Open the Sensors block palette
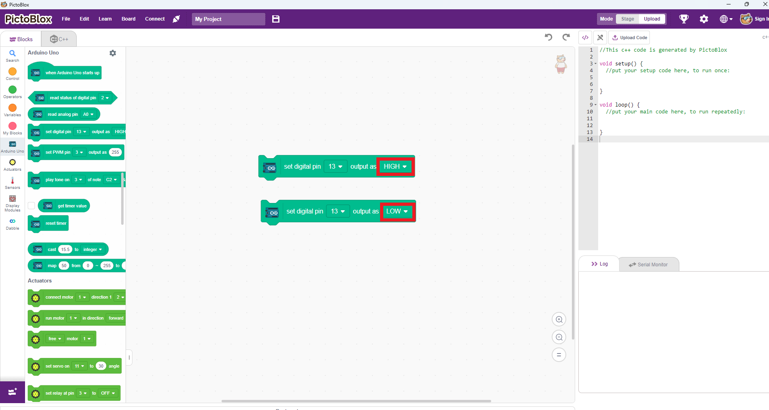769x410 pixels. click(x=12, y=182)
